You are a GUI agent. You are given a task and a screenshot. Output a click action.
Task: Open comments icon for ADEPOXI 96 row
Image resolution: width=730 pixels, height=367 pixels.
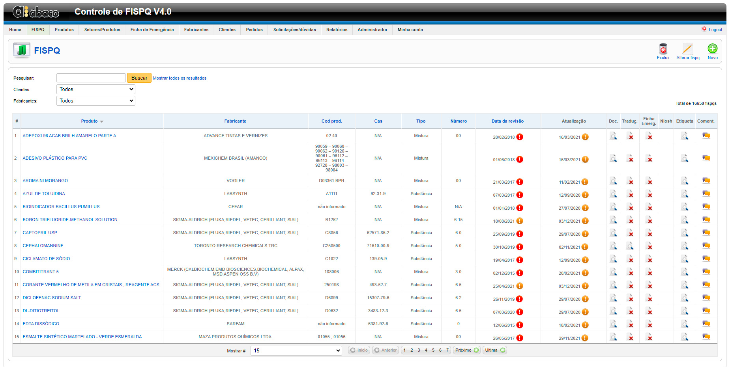[x=706, y=136]
